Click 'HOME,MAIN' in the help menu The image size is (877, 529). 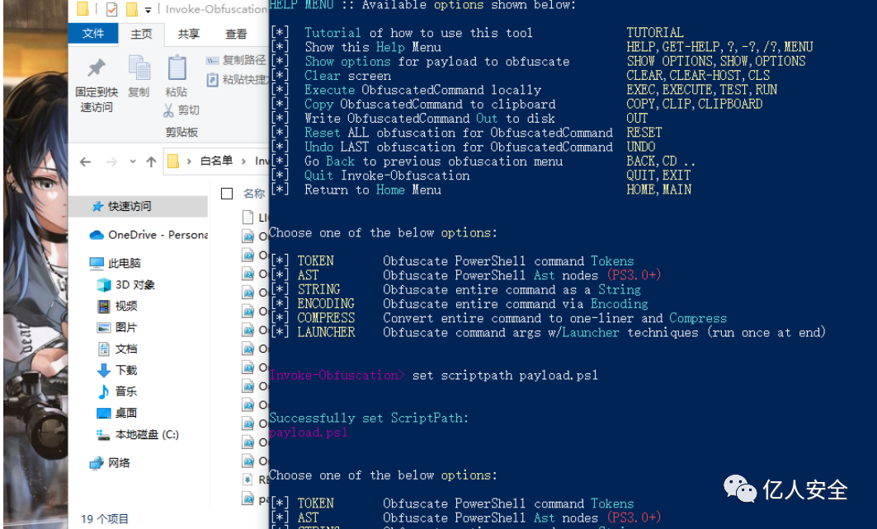(x=659, y=190)
